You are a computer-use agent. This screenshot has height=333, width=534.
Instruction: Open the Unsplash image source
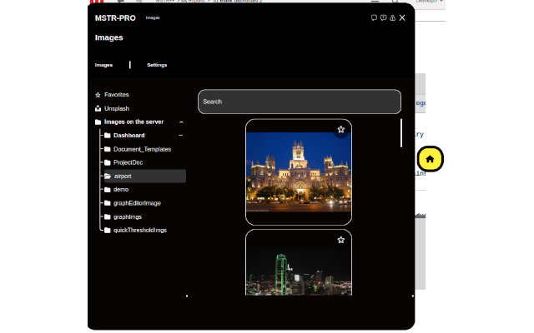point(117,109)
